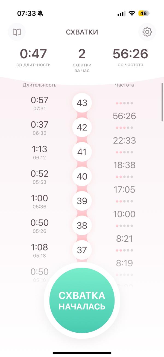Open contraction number 37 entry
Screen dimensions: 164x357
click(x=82, y=250)
